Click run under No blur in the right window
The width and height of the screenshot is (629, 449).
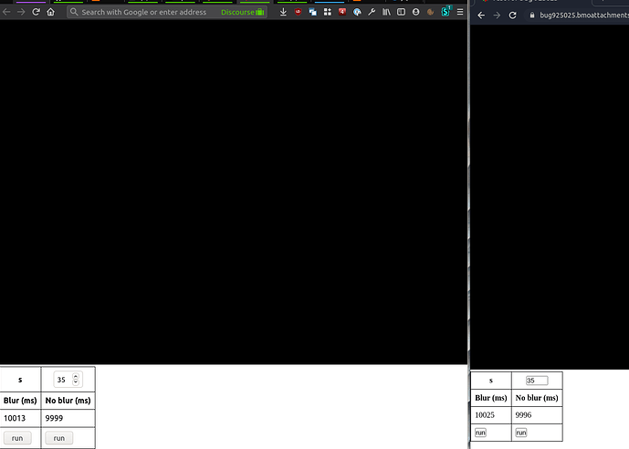point(521,433)
